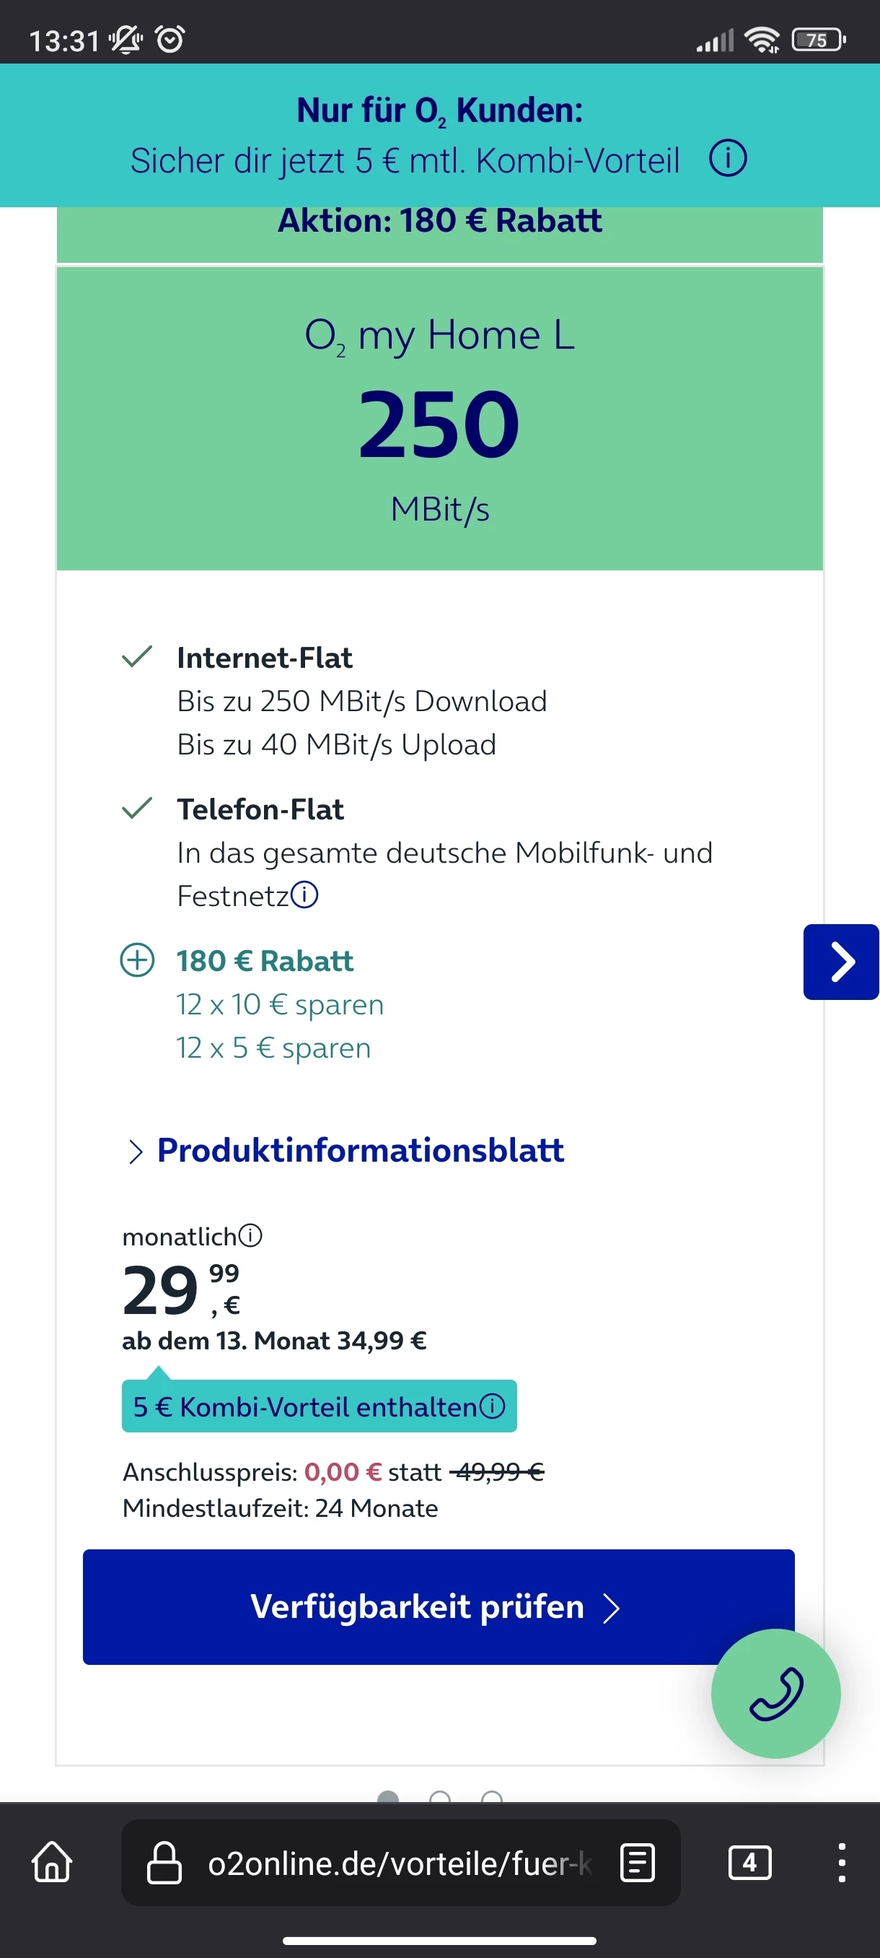Tap info icon beside Festnetz
This screenshot has height=1958, width=880.
(305, 895)
